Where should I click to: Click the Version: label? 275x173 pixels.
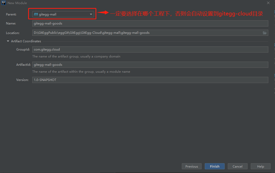pos(22,80)
